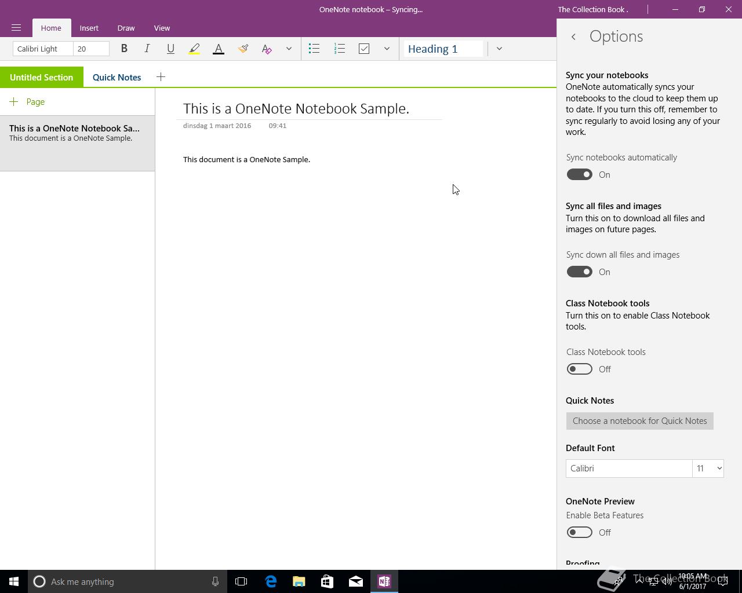Viewport: 742px width, 593px height.
Task: Toggle Underline formatting
Action: [170, 49]
